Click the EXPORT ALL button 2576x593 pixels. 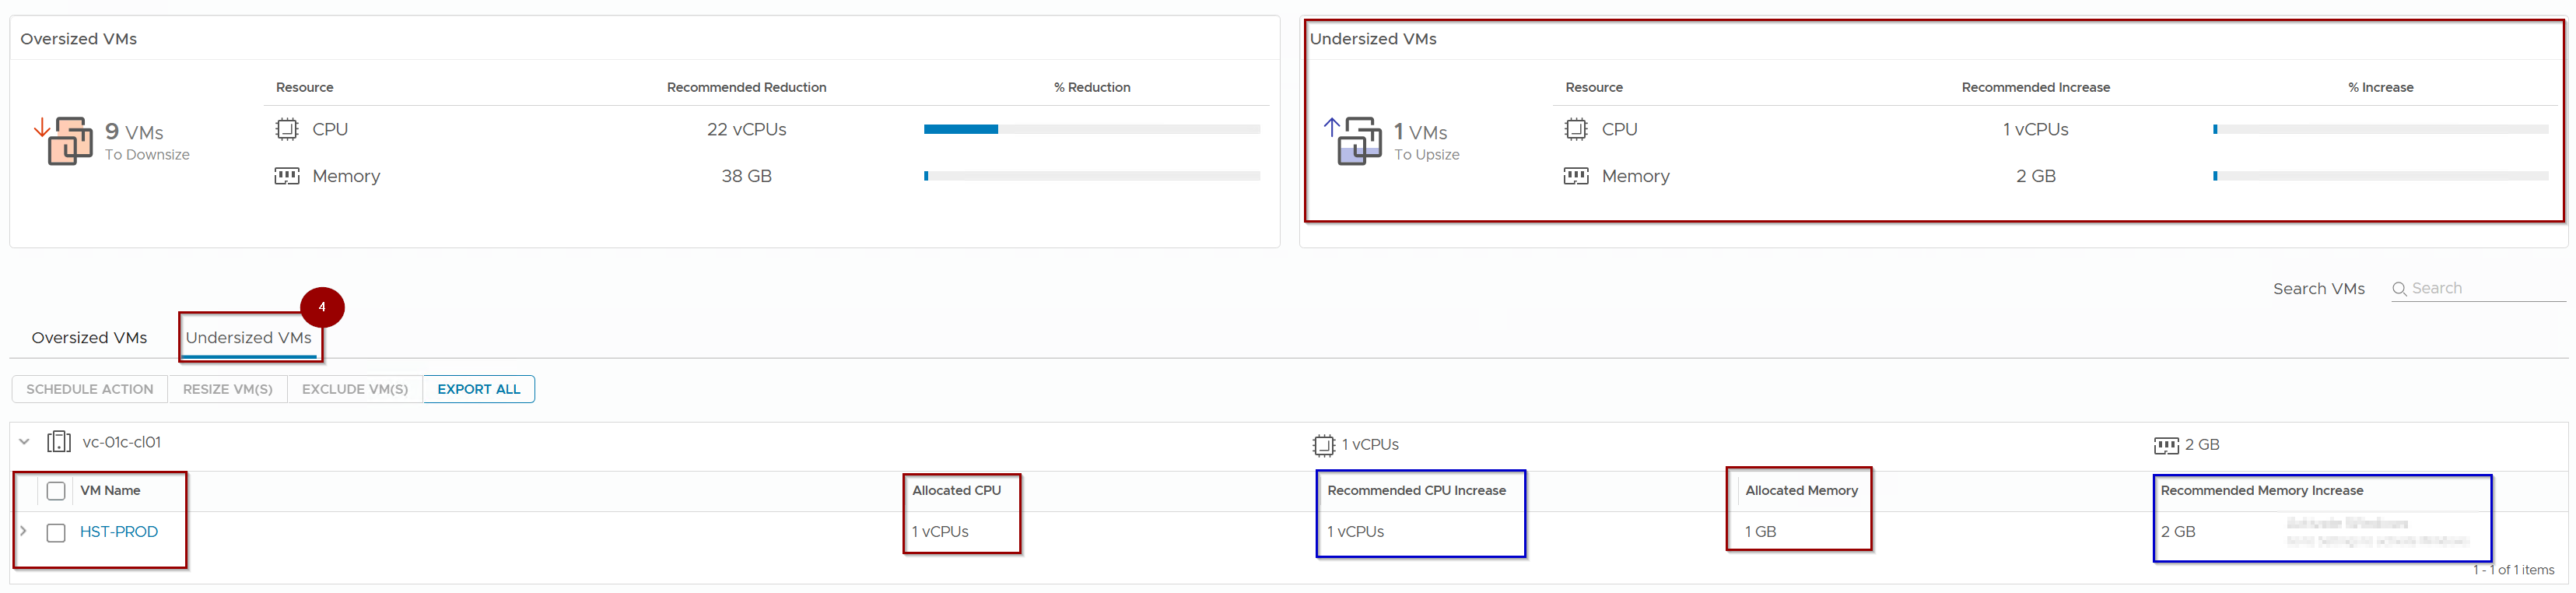tap(479, 389)
